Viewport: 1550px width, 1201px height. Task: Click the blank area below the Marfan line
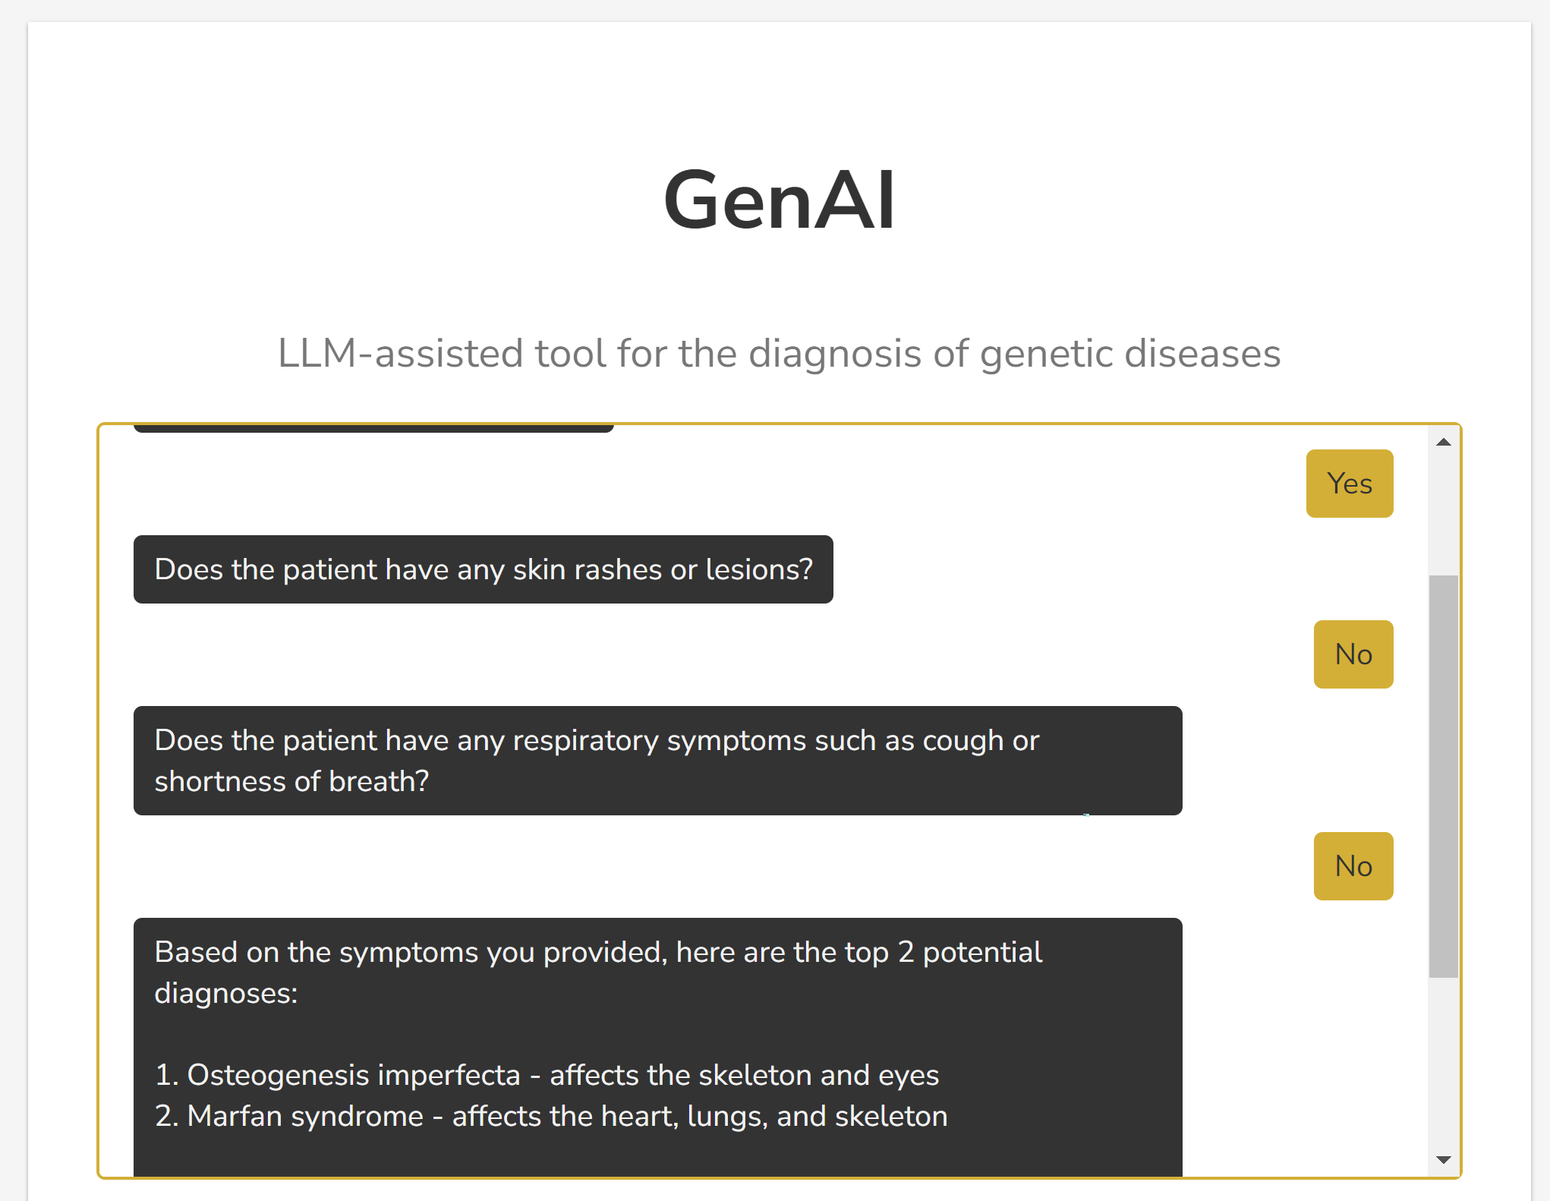(657, 1155)
